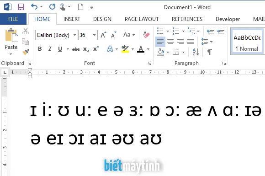The image size is (265, 176).
Task: Click the Multilevel List icon
Action: 191,31
